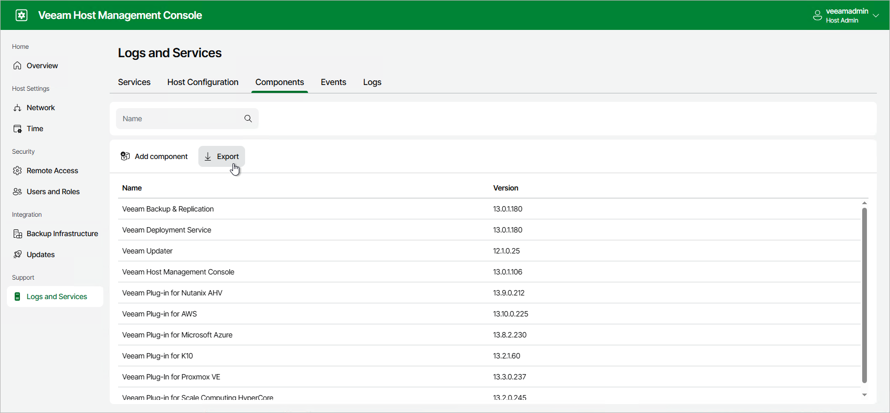The image size is (890, 413).
Task: Click the Version column header
Action: 506,188
